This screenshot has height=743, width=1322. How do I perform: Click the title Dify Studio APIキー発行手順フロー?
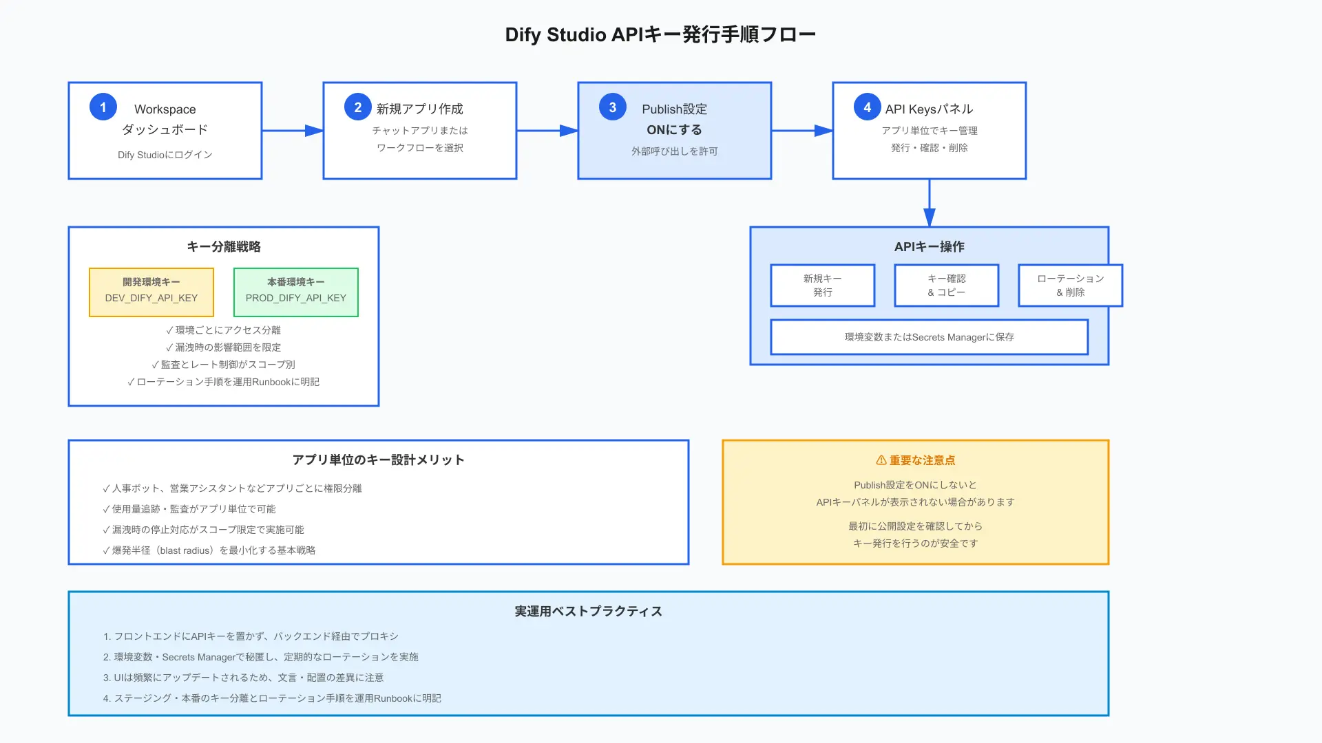click(x=660, y=34)
